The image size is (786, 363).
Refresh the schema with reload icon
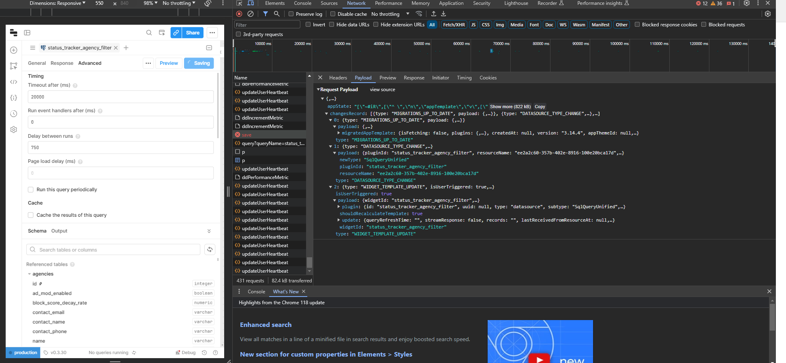pyautogui.click(x=210, y=250)
